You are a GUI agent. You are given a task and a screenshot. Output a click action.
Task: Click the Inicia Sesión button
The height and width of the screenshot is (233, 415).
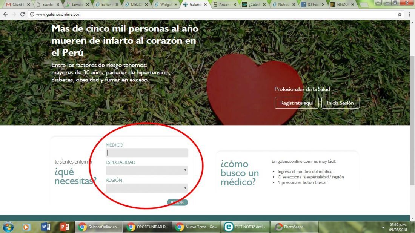[x=340, y=103]
